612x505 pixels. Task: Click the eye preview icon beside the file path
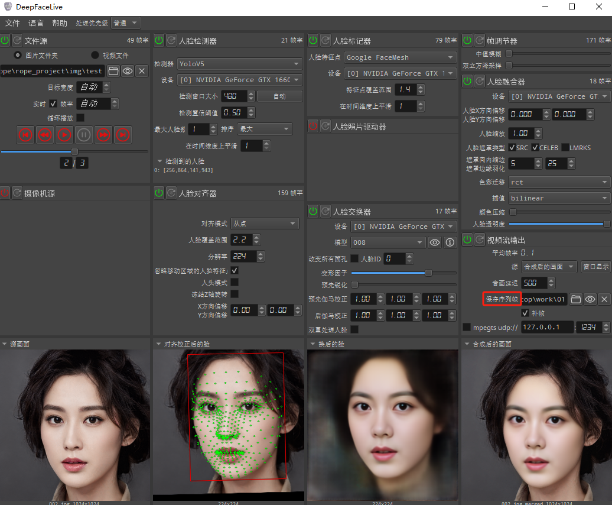click(128, 70)
